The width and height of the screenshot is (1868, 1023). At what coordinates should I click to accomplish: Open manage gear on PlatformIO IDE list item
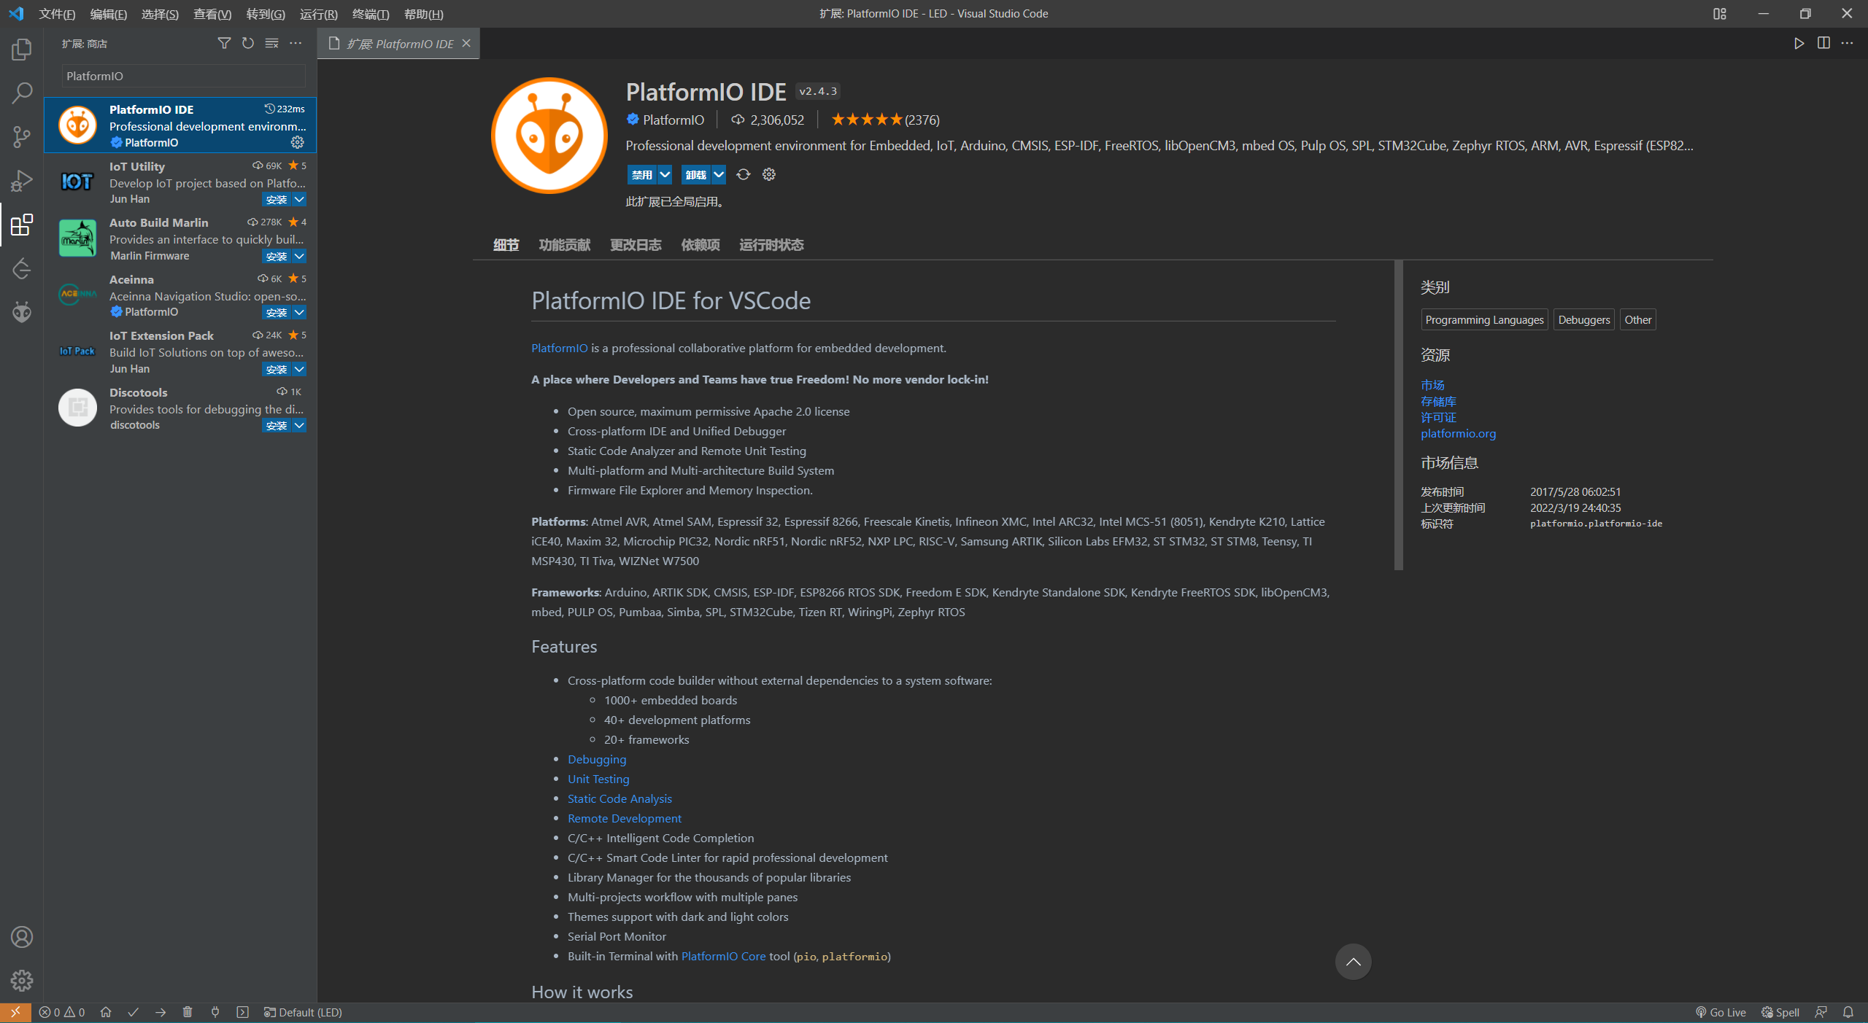tap(298, 142)
